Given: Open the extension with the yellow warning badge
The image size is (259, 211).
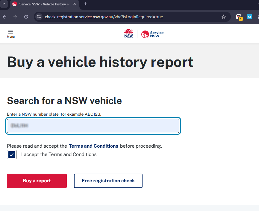Looking at the screenshot, I should 239,17.
